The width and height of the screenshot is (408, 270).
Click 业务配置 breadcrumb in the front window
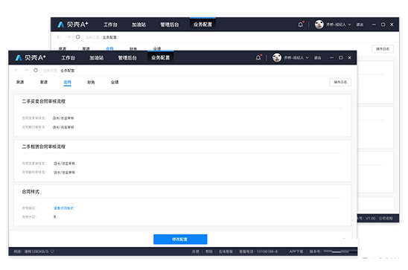coord(68,71)
